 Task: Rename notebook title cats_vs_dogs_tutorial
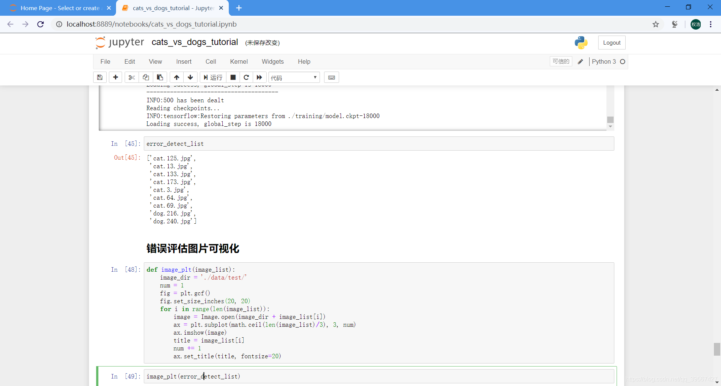tap(195, 42)
